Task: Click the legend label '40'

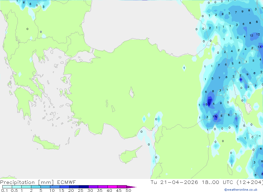Action: [109, 190]
